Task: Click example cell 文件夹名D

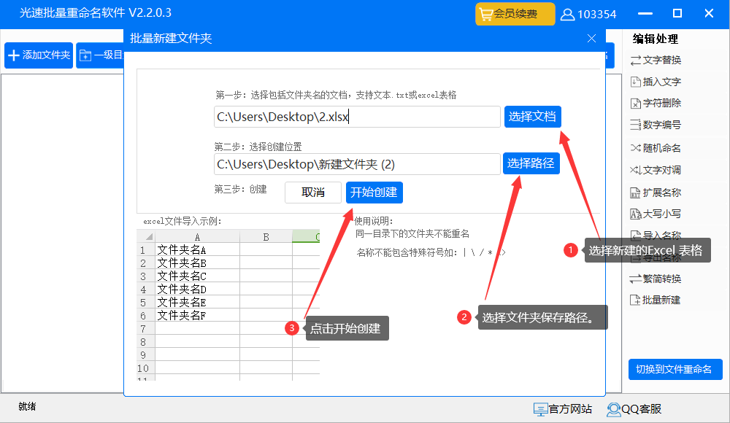Action: coord(197,289)
